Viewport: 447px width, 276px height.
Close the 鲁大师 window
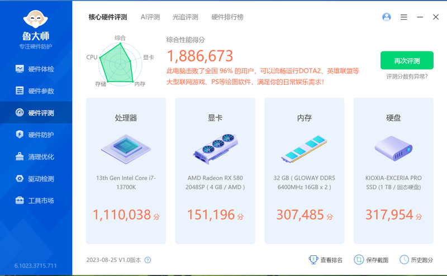436,17
